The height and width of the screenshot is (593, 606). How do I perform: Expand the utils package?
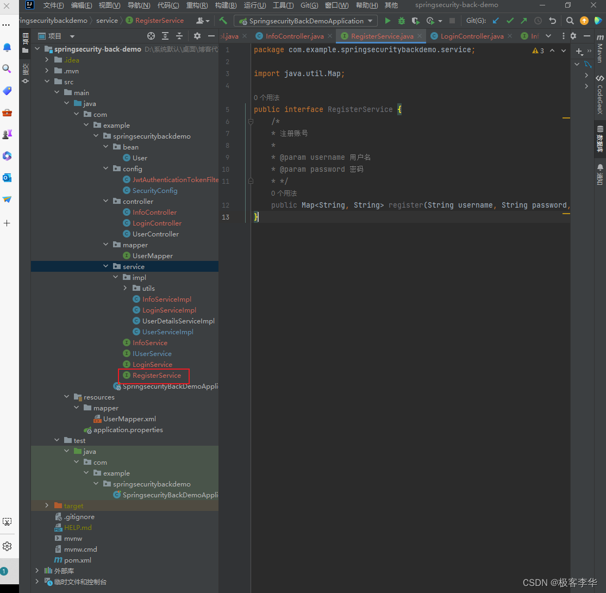click(126, 288)
